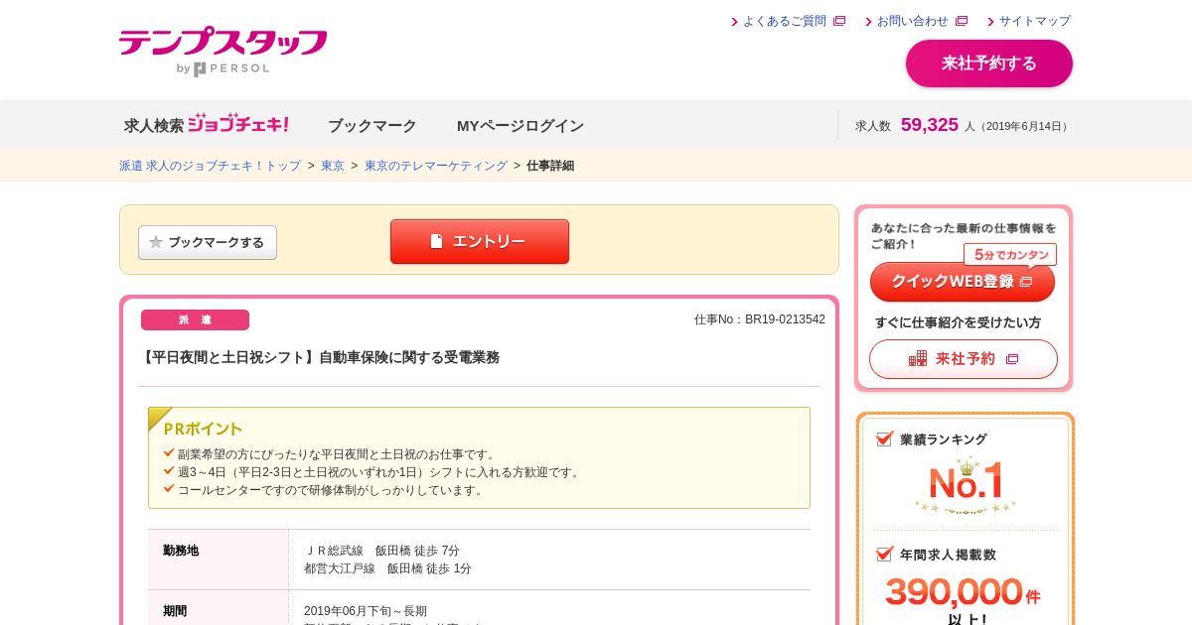Click the ブックマークする button
Viewport: 1192px width, 625px height.
click(x=208, y=242)
